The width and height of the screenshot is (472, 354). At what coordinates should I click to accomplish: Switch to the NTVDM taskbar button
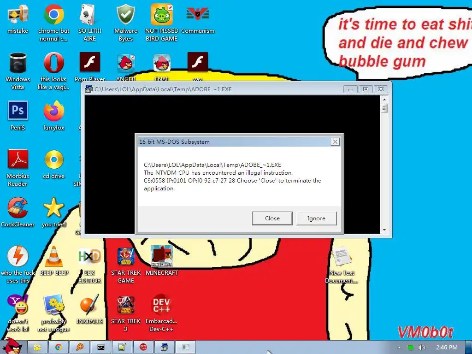pyautogui.click(x=165, y=348)
